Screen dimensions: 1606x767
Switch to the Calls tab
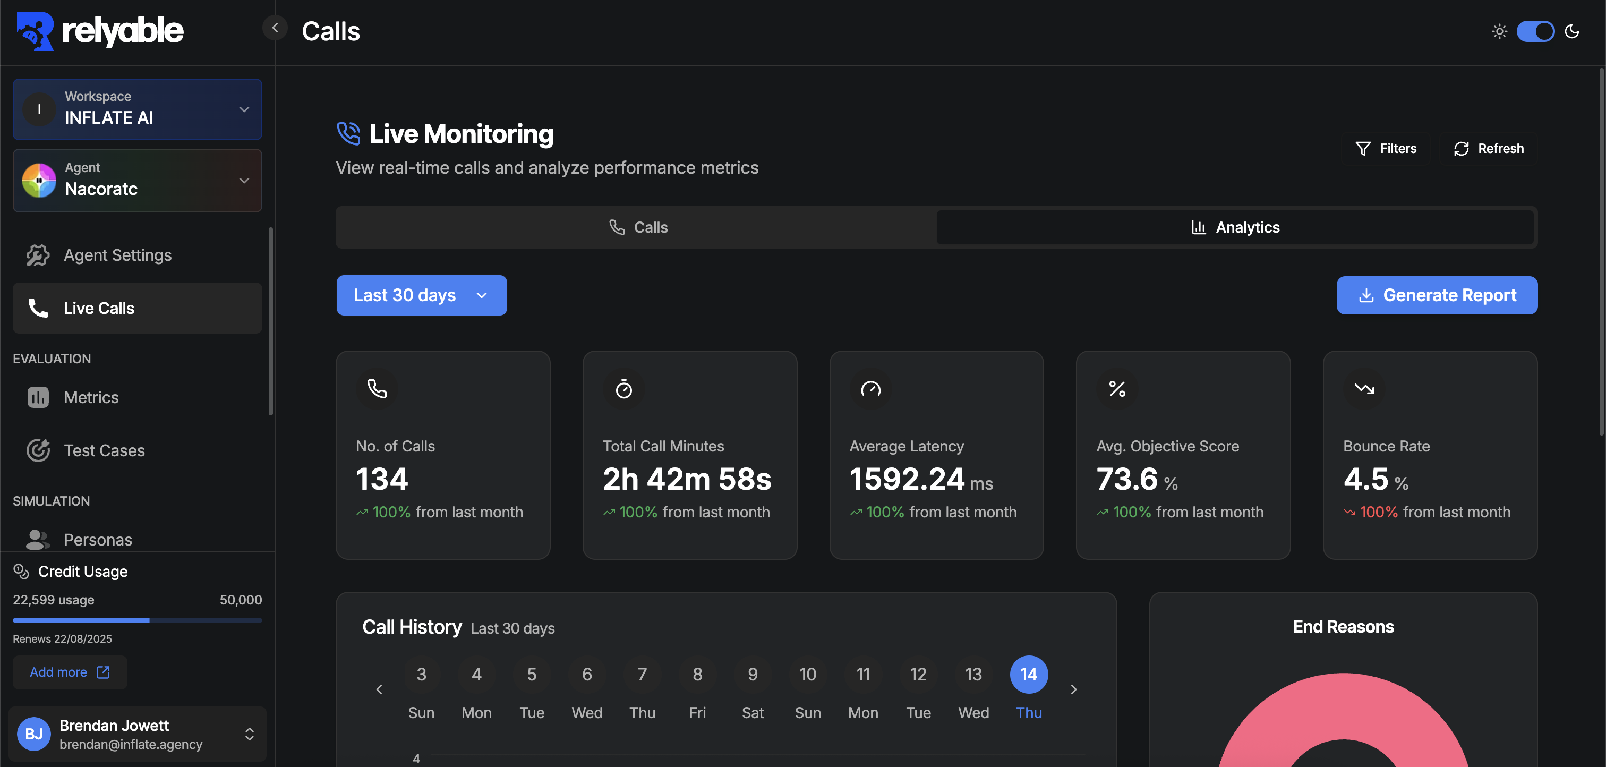(638, 227)
